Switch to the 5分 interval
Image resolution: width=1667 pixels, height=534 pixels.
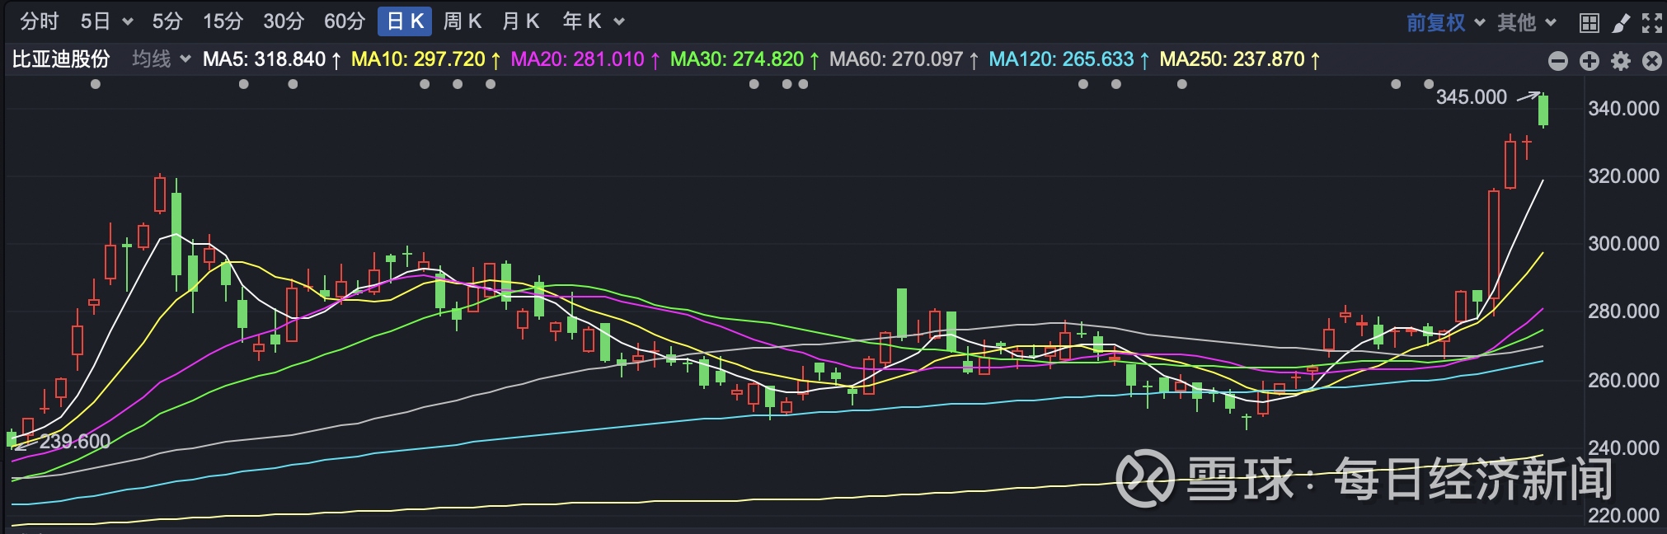point(167,21)
